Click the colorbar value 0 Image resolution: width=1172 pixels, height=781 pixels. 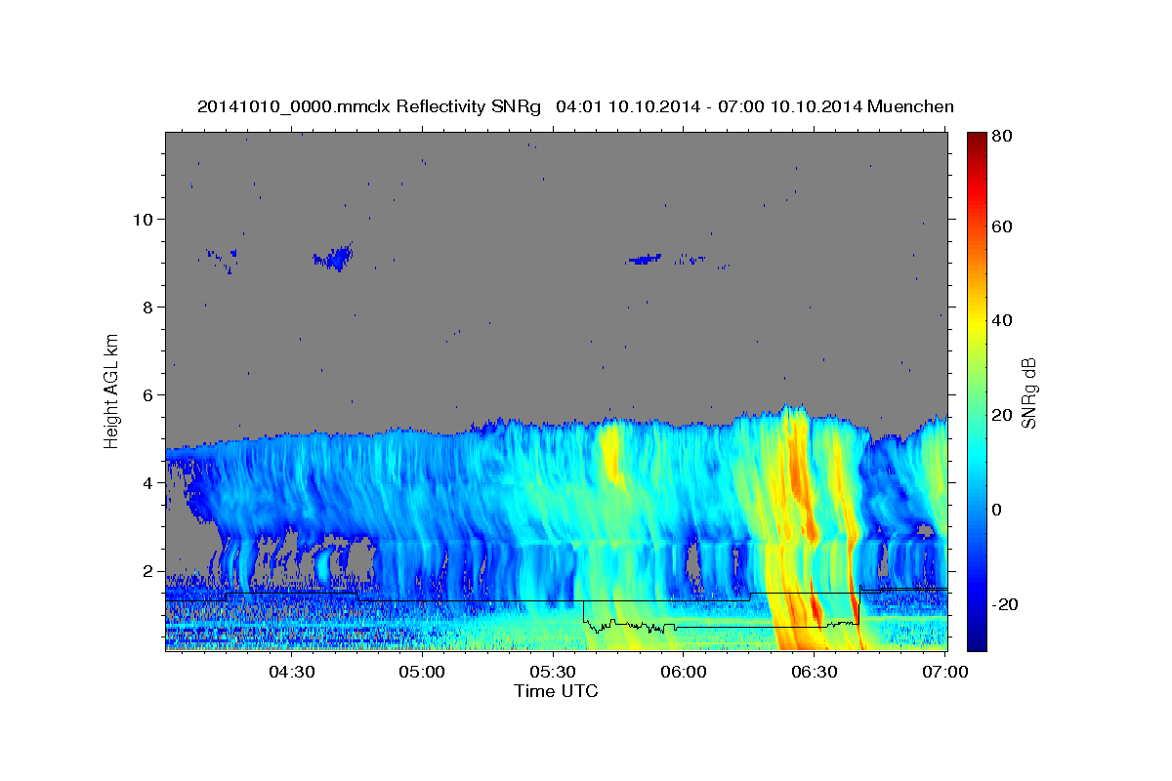[996, 510]
